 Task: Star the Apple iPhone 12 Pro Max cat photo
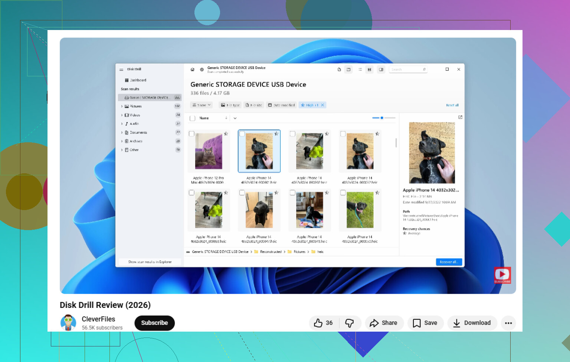click(x=226, y=134)
